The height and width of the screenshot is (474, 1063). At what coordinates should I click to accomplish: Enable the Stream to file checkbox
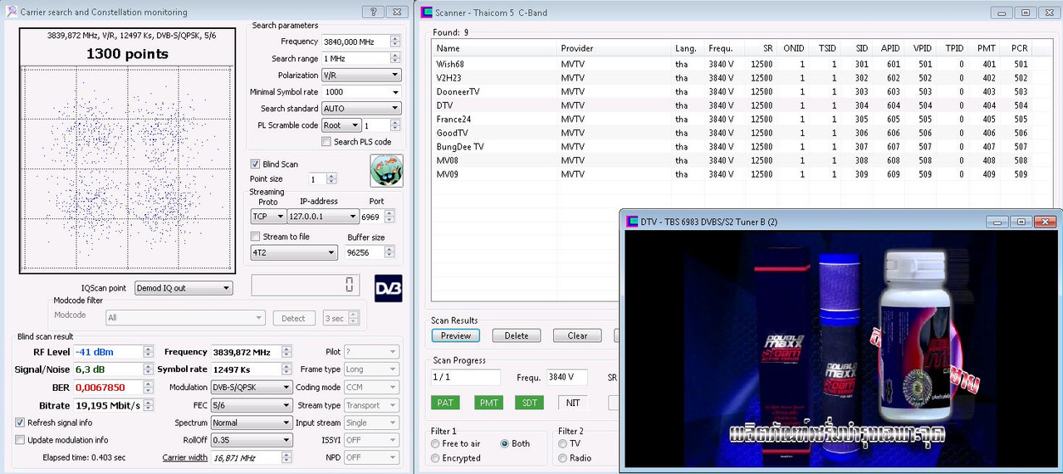256,237
